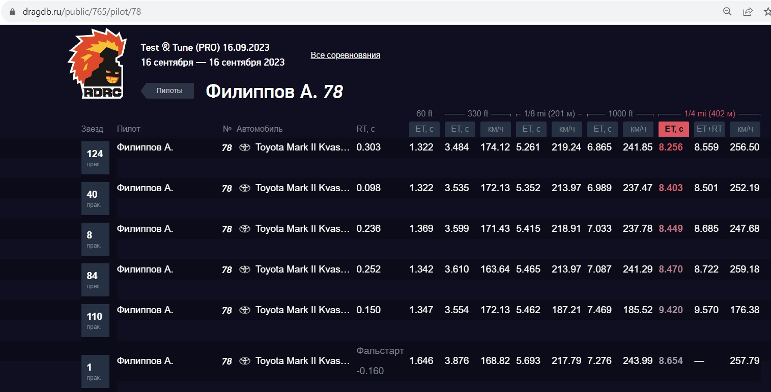Sort by the 60 ft ET column
Image resolution: width=771 pixels, height=392 pixels.
click(424, 129)
